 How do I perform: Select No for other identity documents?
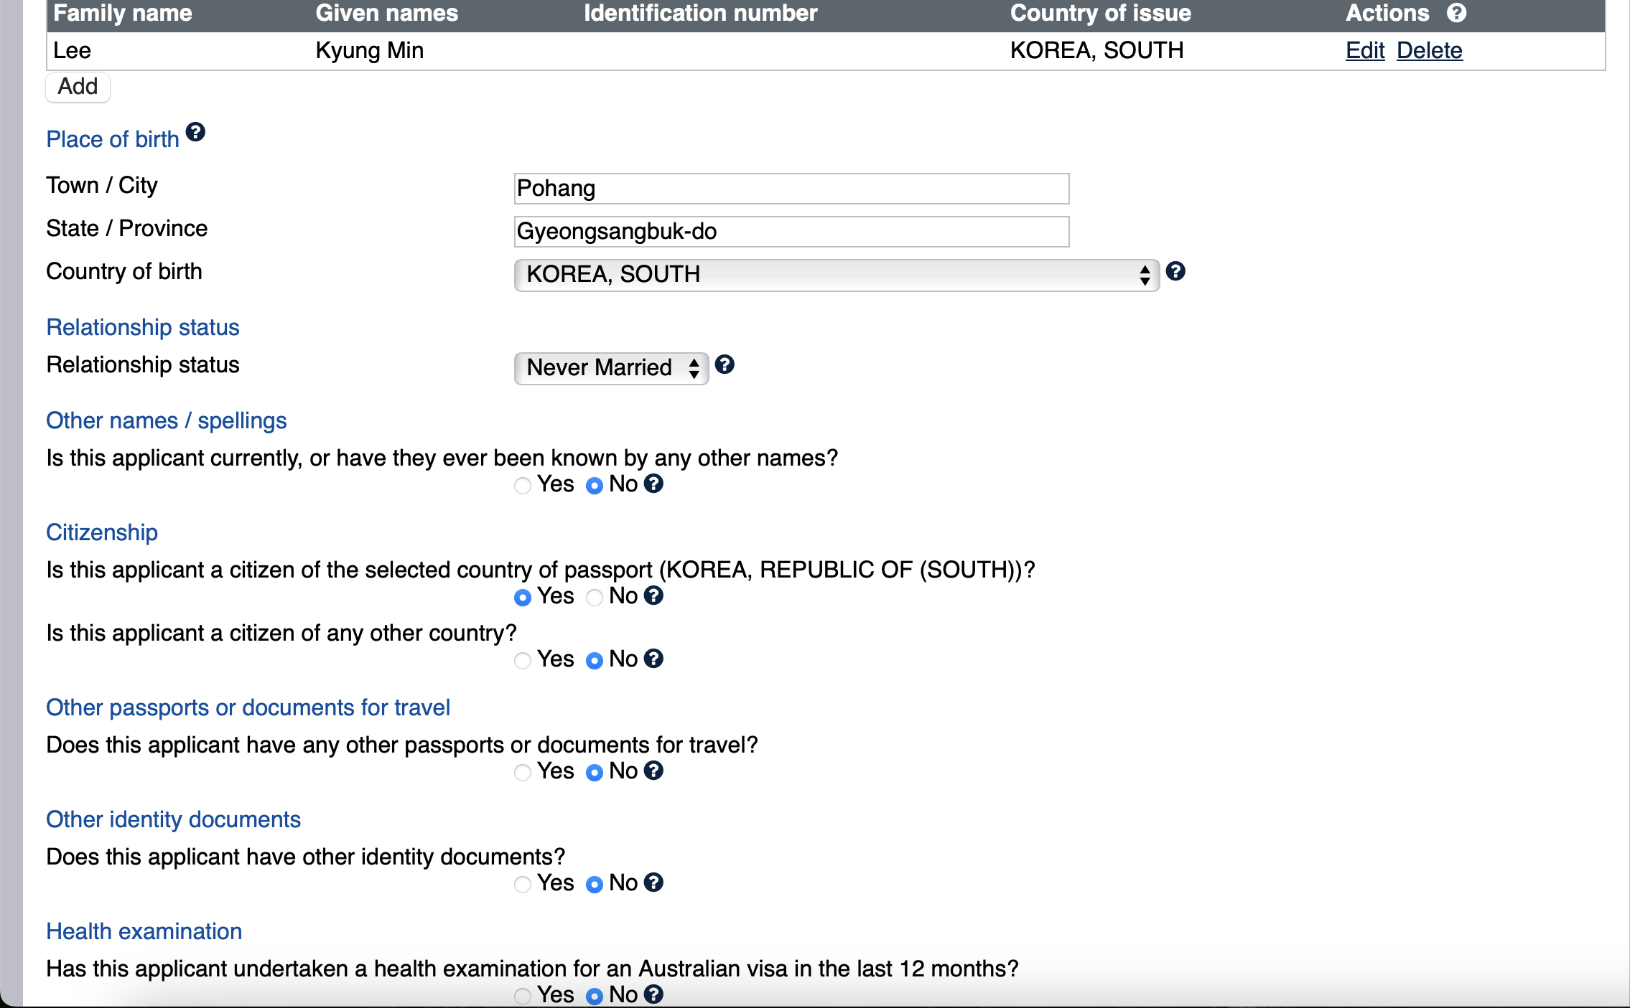click(595, 885)
